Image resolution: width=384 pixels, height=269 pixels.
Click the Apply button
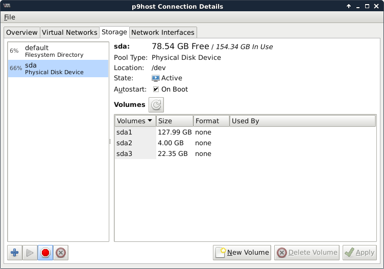click(360, 252)
